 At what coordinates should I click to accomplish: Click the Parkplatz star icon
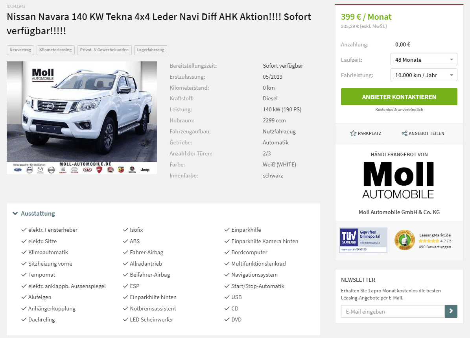[x=353, y=133]
